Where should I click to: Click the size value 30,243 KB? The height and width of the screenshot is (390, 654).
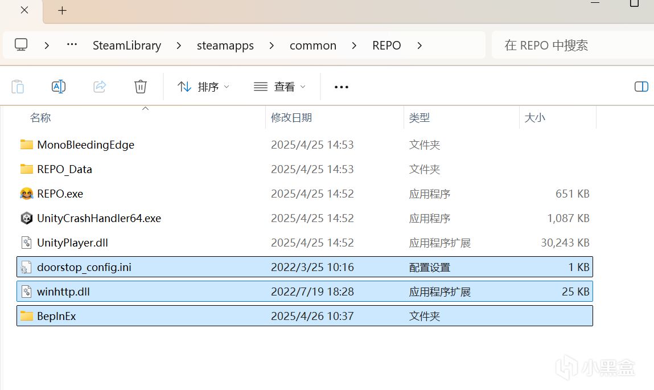point(565,243)
